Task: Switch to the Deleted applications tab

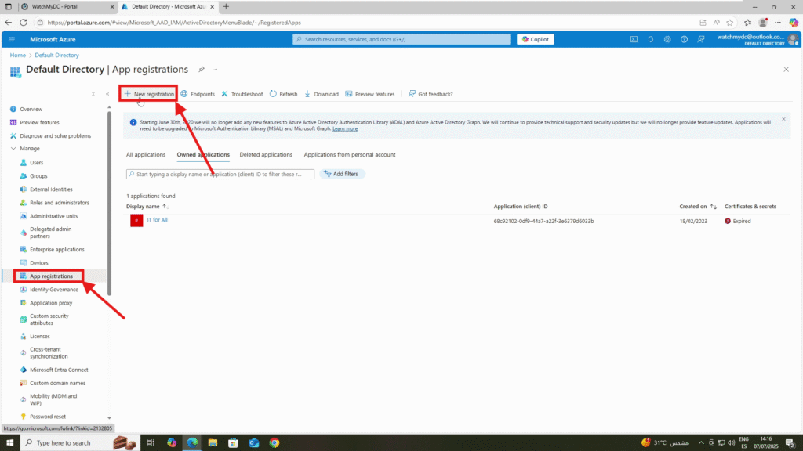Action: (x=266, y=154)
